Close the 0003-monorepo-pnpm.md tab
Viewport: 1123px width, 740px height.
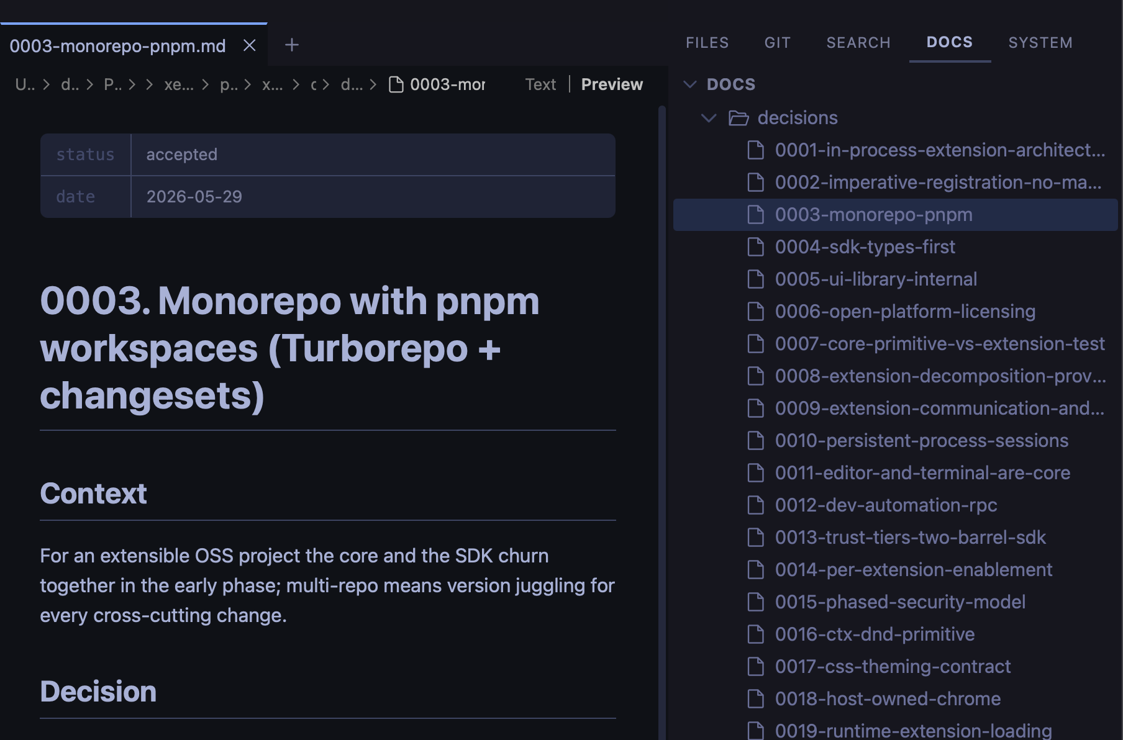(x=249, y=45)
